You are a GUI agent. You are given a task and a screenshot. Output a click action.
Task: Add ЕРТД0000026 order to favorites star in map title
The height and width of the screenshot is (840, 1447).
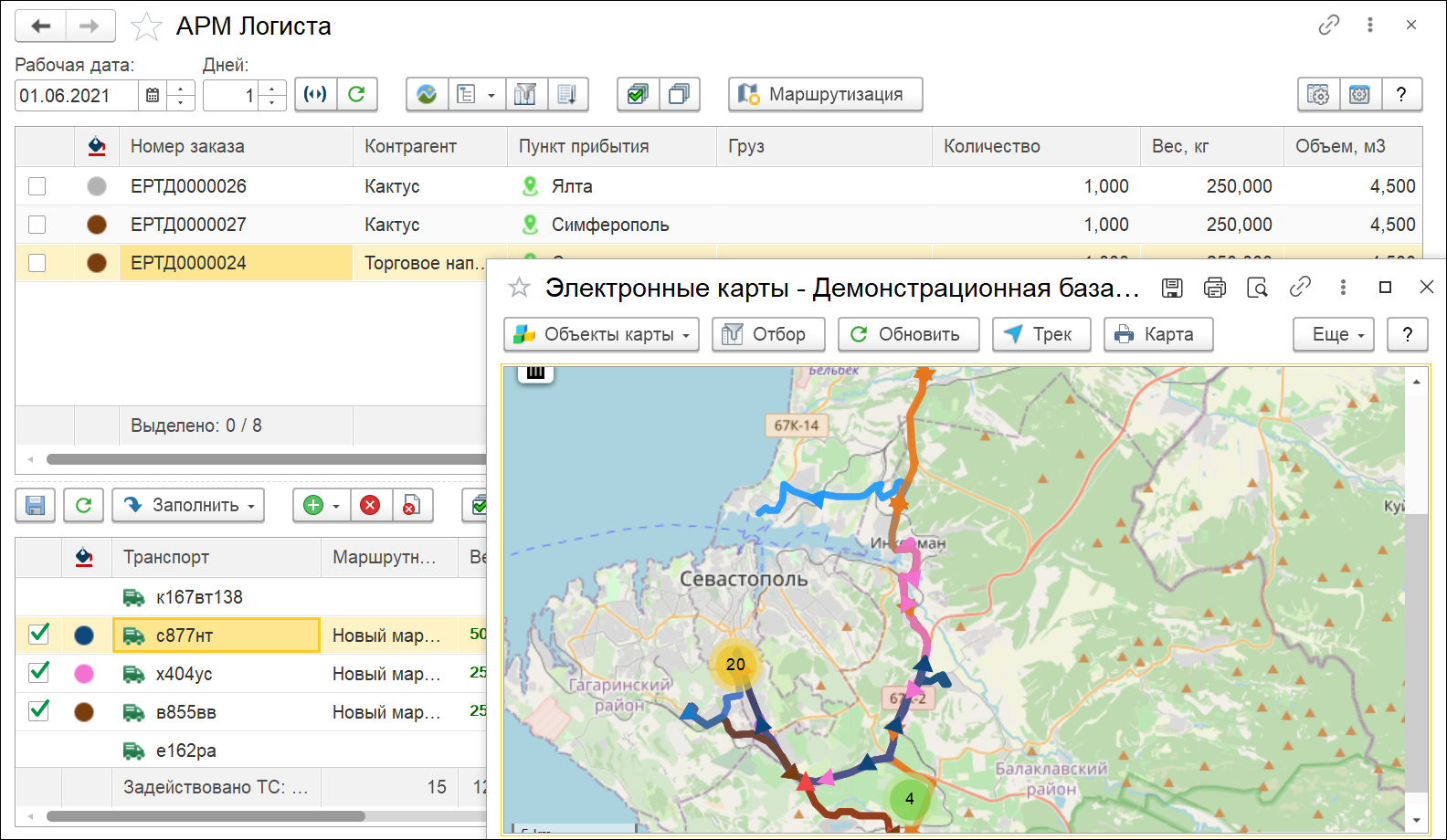(x=519, y=288)
